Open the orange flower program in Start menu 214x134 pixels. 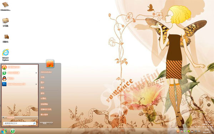[x=20, y=67]
